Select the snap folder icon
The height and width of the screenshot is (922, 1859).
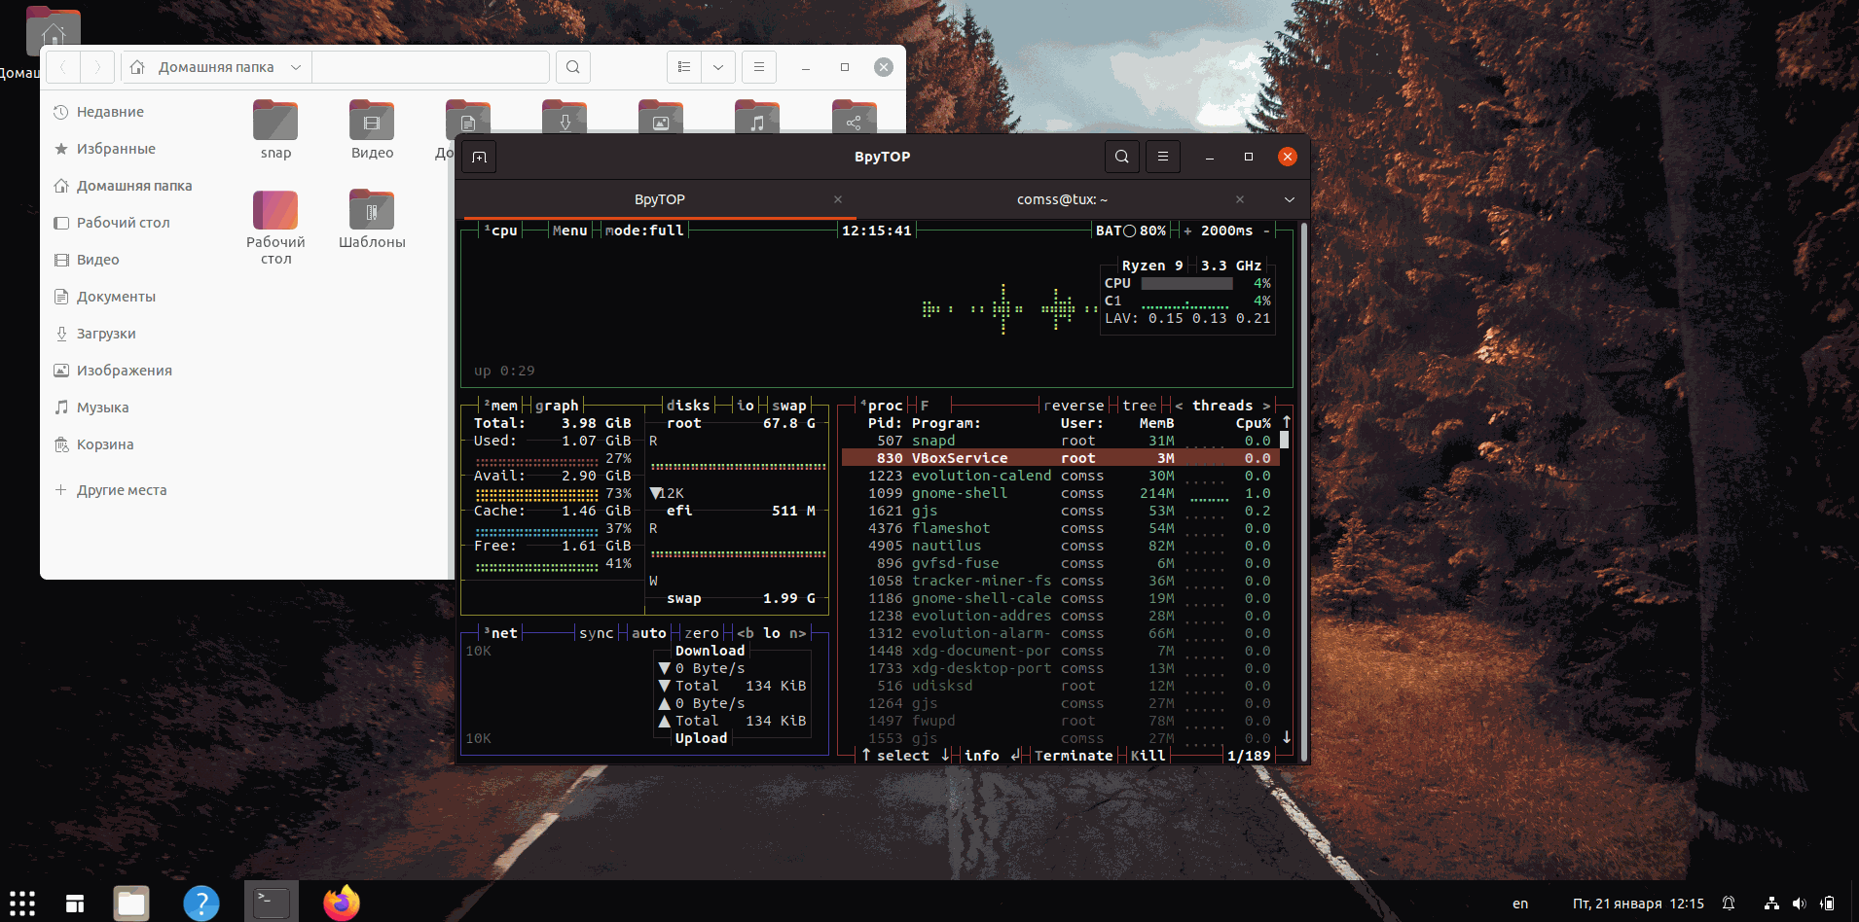click(275, 121)
